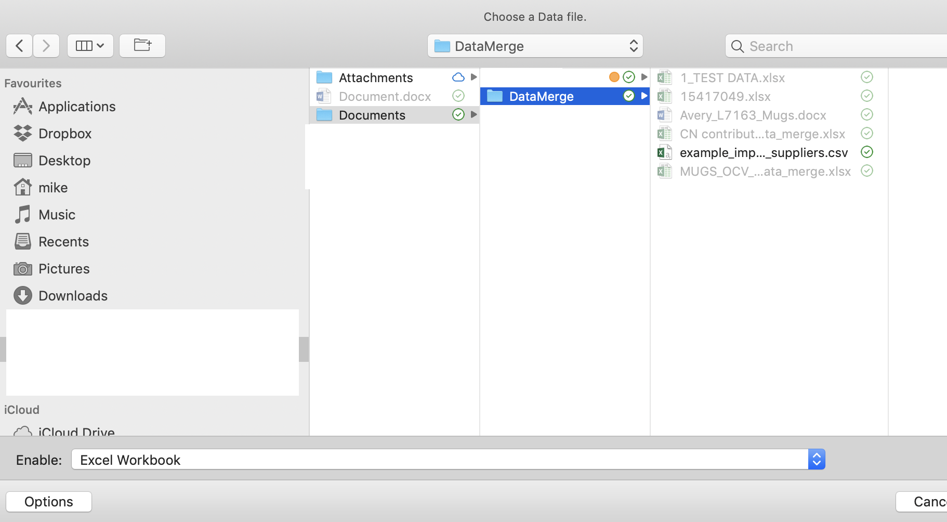Select Desktop in the sidebar
Screen dimensions: 947x522
click(64, 161)
